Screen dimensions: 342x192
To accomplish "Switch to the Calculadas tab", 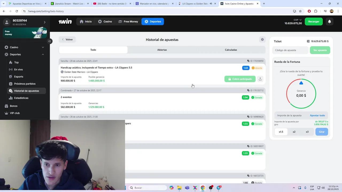I will pyautogui.click(x=231, y=50).
